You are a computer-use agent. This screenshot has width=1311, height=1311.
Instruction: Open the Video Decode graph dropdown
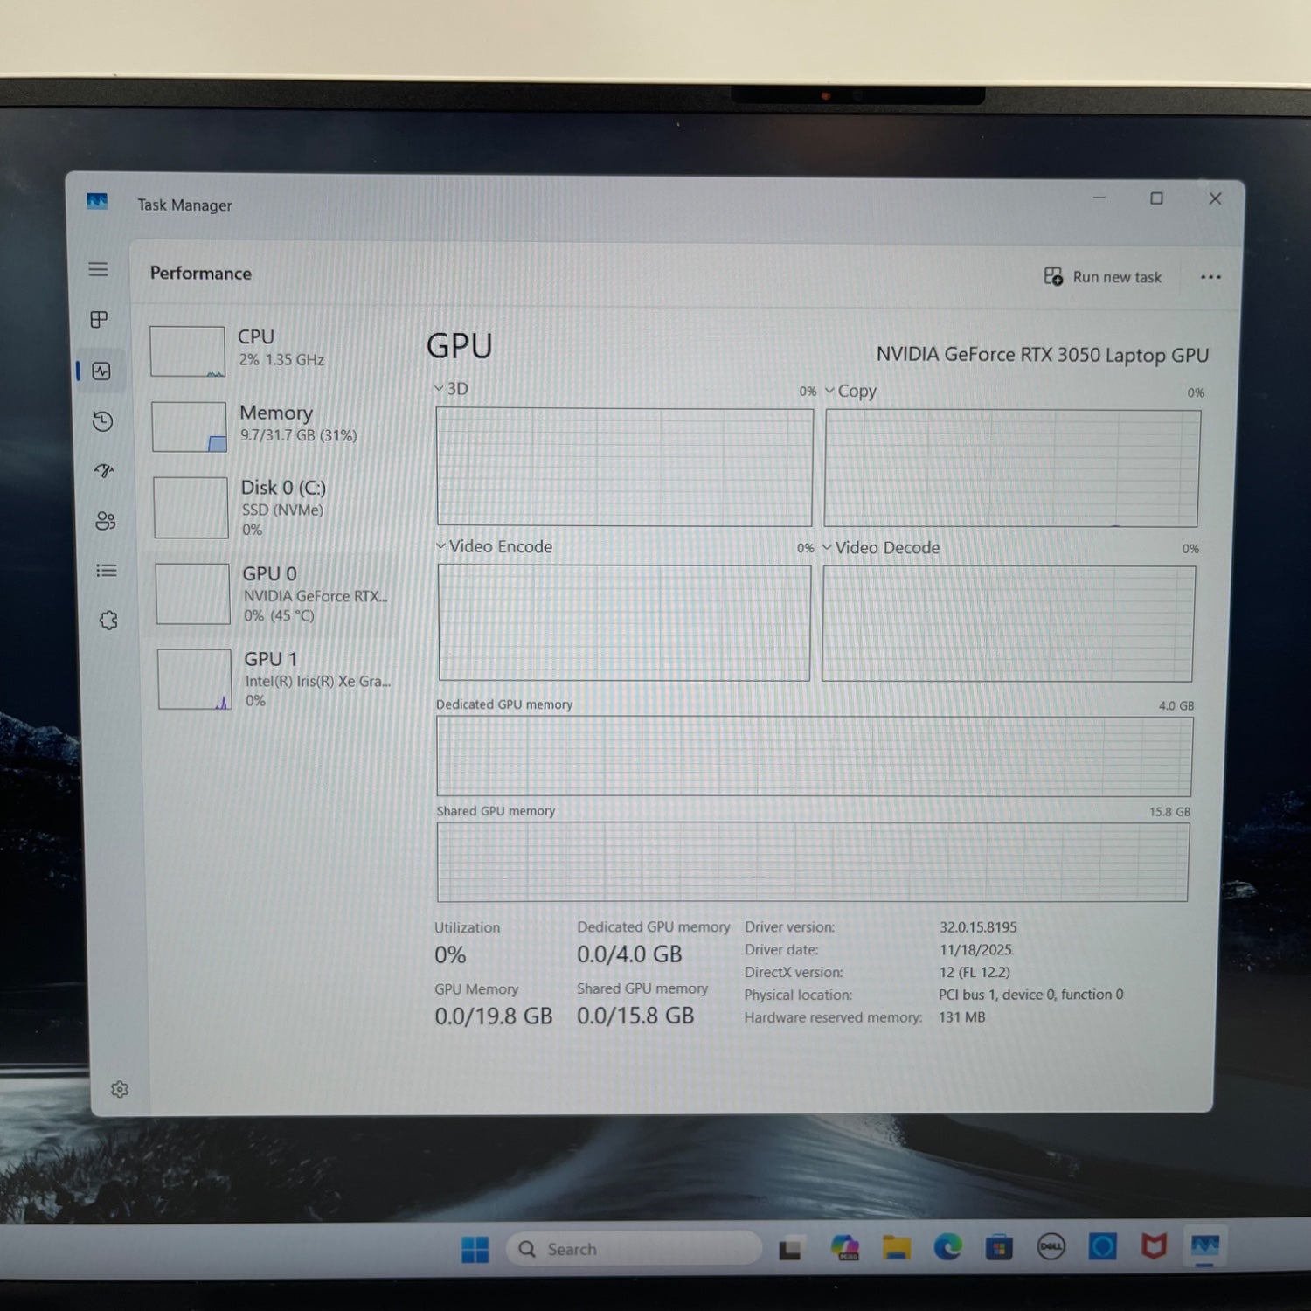(881, 548)
